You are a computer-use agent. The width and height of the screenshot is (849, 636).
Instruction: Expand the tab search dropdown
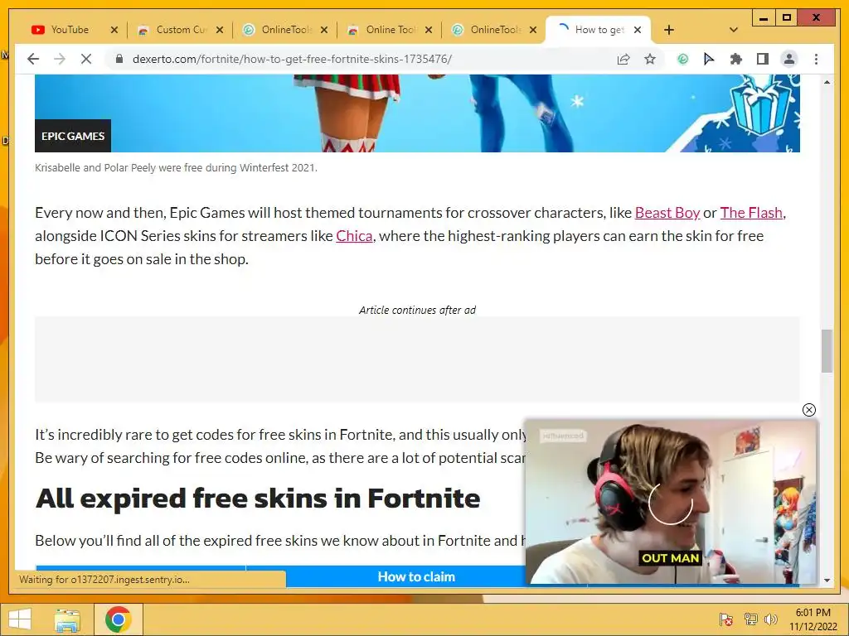click(x=734, y=30)
